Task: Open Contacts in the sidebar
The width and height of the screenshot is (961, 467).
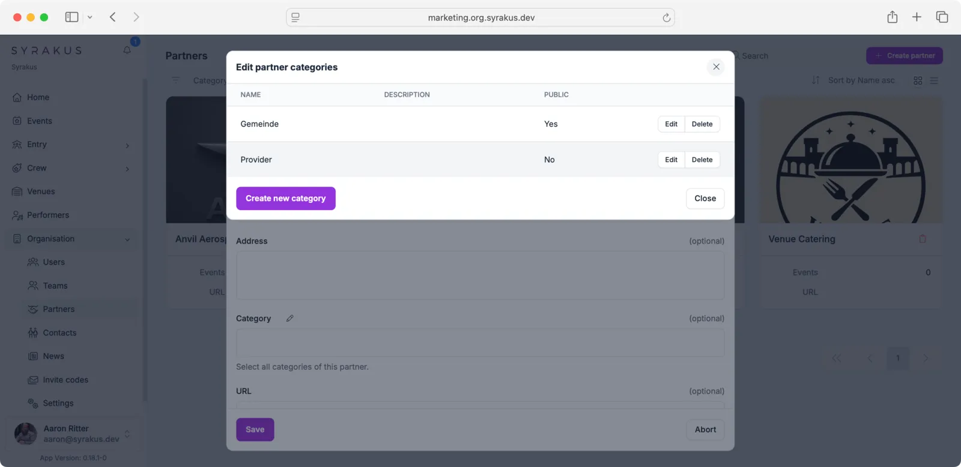Action: tap(59, 333)
